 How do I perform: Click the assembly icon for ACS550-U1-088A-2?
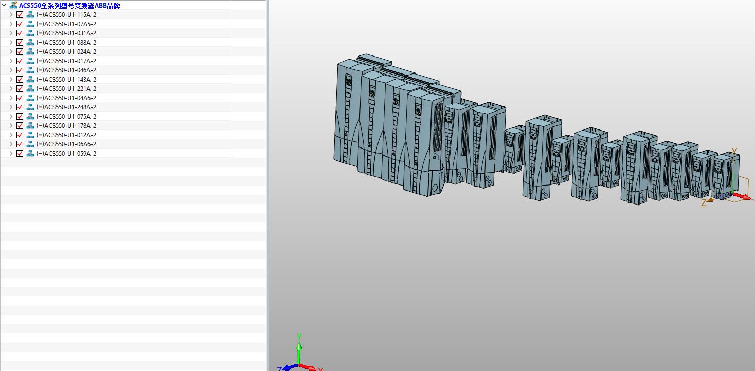pyautogui.click(x=30, y=43)
